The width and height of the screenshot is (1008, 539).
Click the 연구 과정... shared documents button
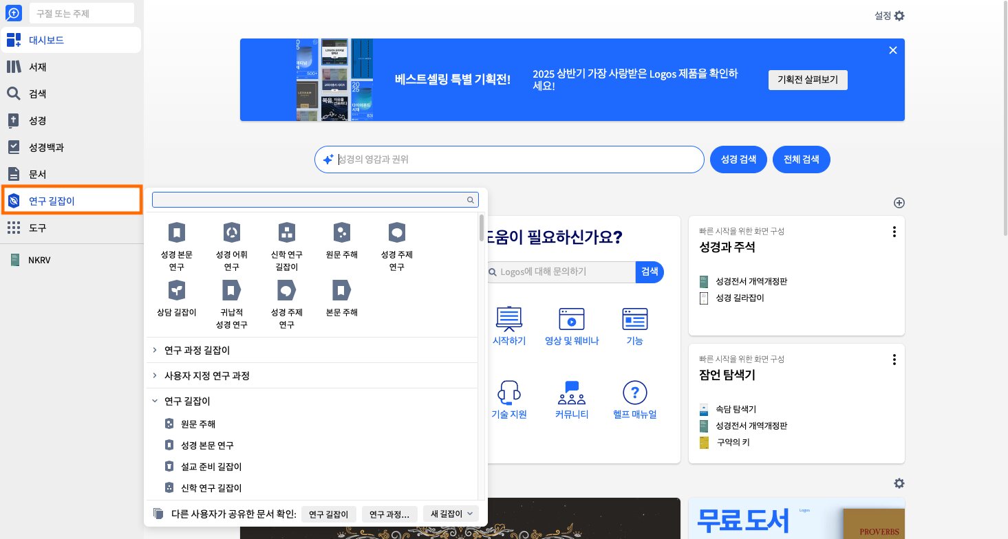(389, 514)
